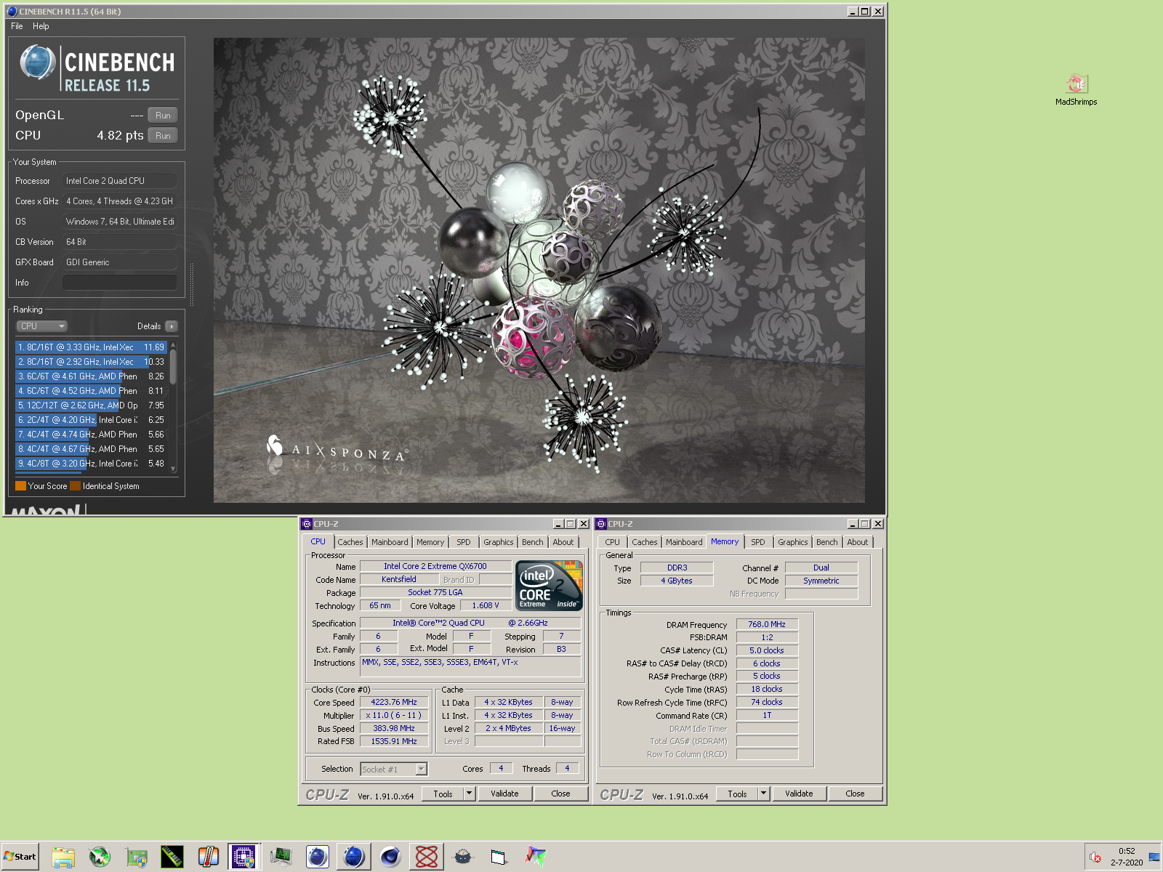This screenshot has width=1163, height=872.
Task: Switch to CPU-Z purple chip taskbar icon
Action: click(244, 857)
